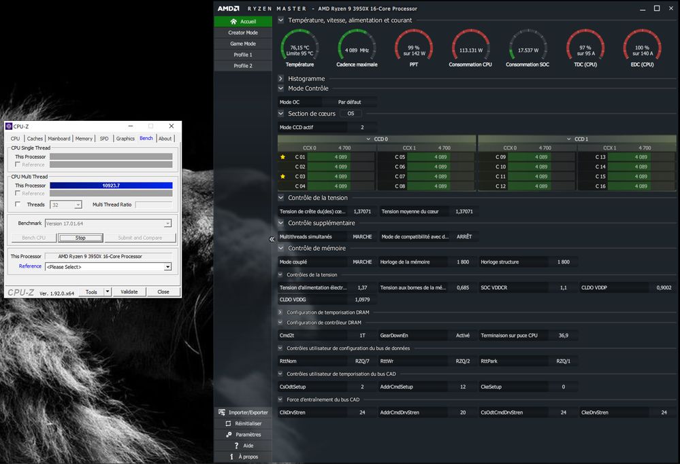The height and width of the screenshot is (464, 680).
Task: Click the Multi Thread Ratio field
Action: 154,204
